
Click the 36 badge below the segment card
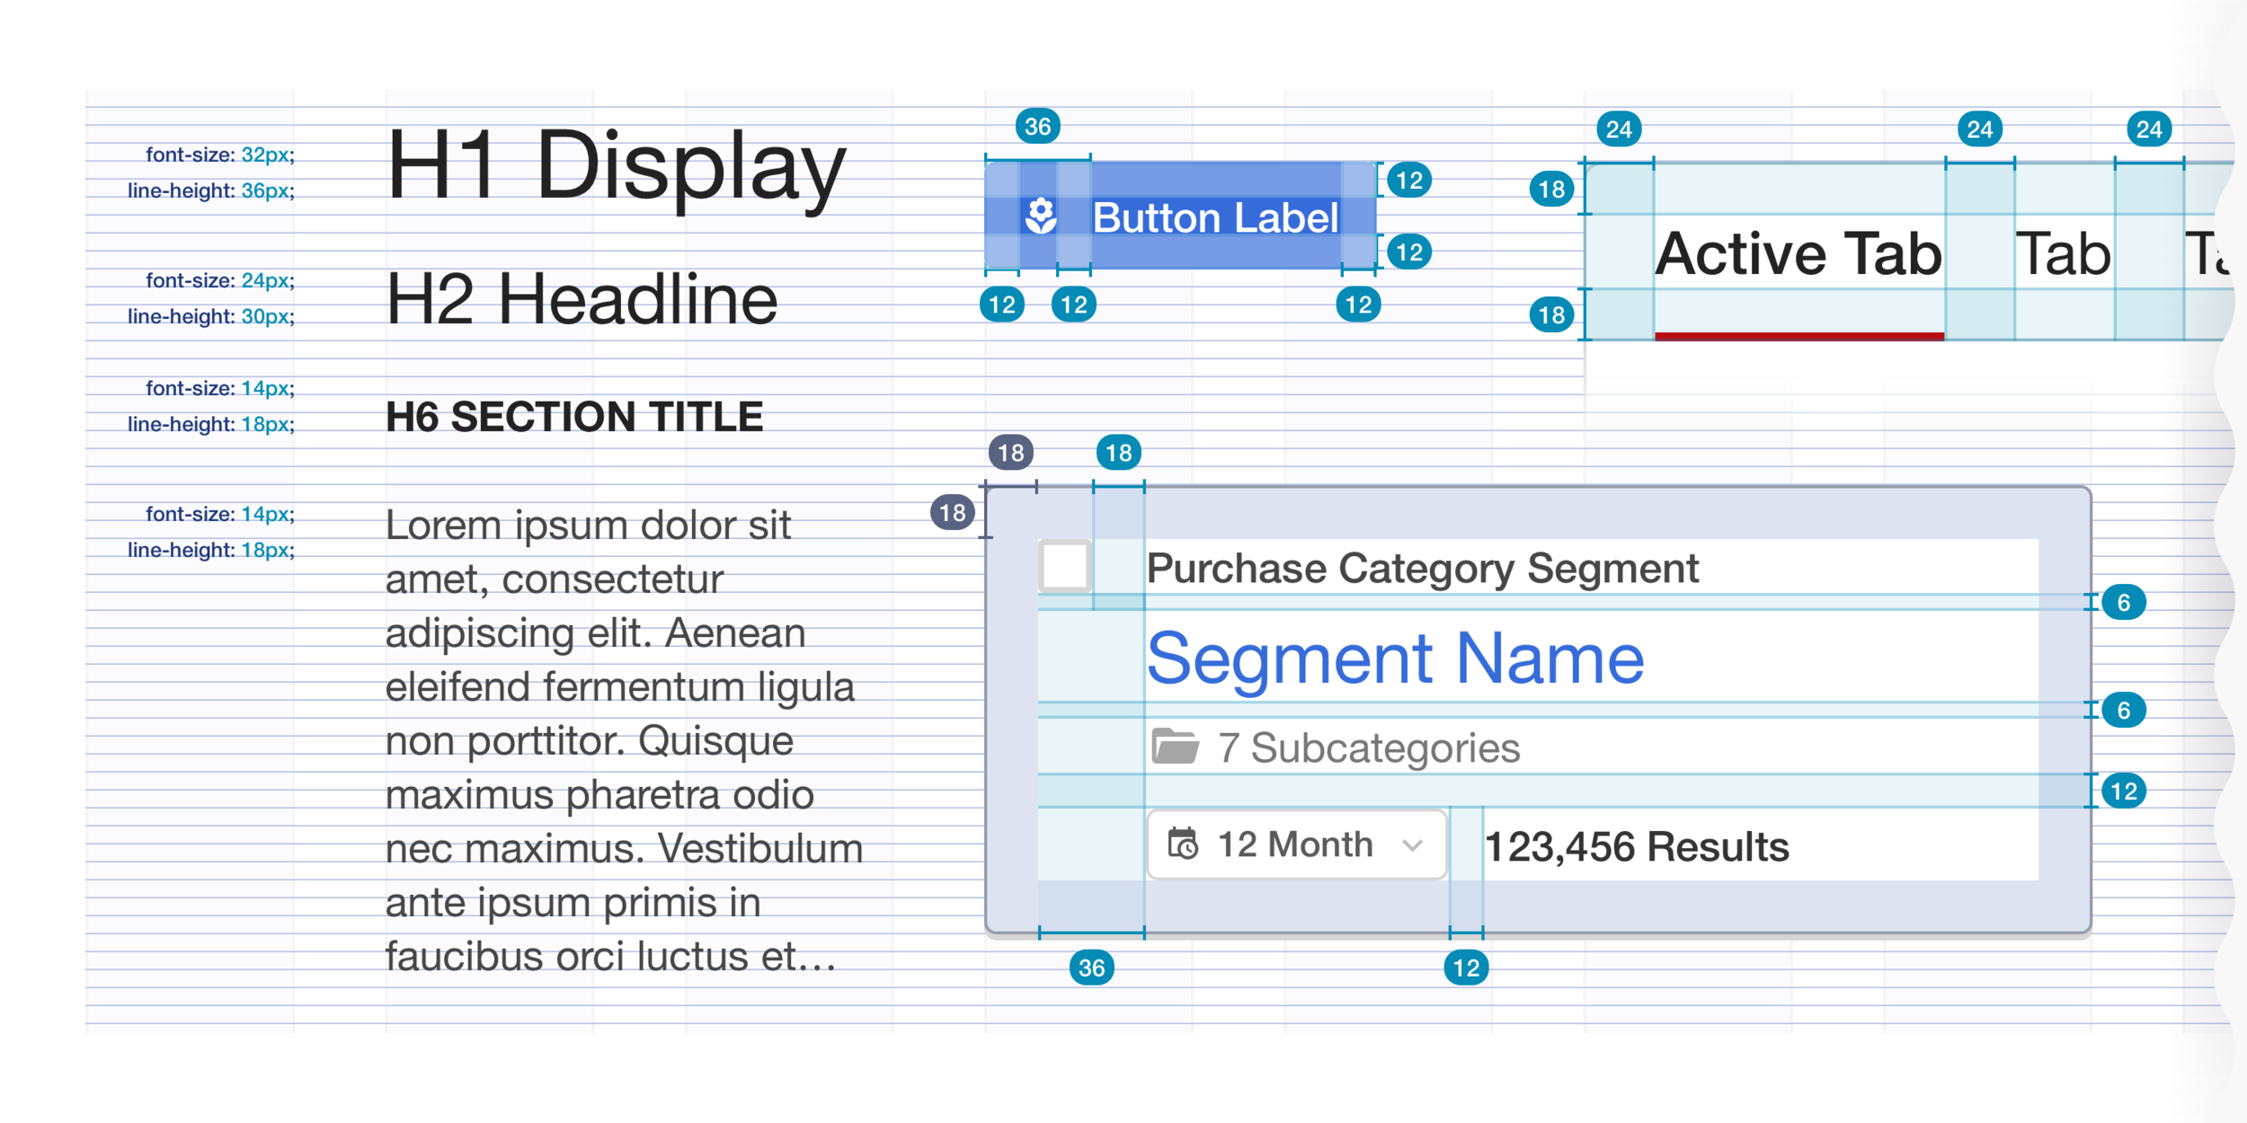pyautogui.click(x=1091, y=968)
